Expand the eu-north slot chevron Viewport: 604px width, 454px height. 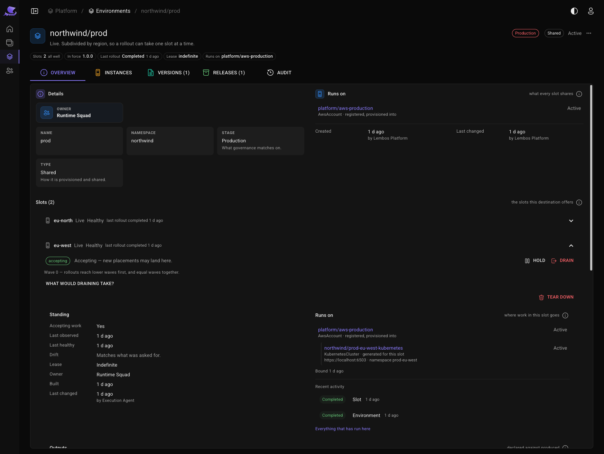pyautogui.click(x=571, y=221)
